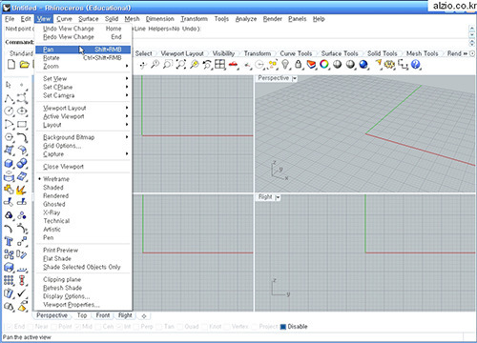This screenshot has height=343, width=477.
Task: Click the Explode icon in left toolbar
Action: pyautogui.click(x=21, y=190)
